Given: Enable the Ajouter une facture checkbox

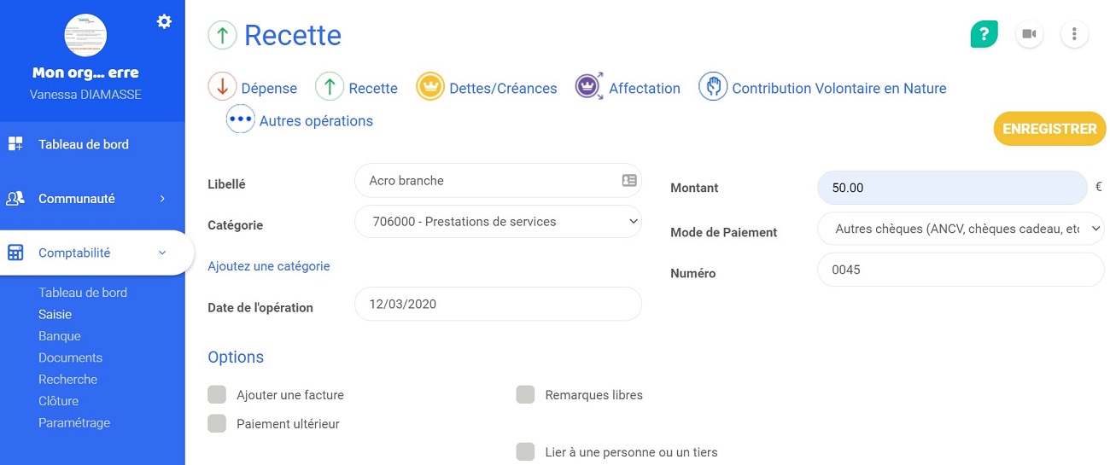Looking at the screenshot, I should click(x=217, y=394).
